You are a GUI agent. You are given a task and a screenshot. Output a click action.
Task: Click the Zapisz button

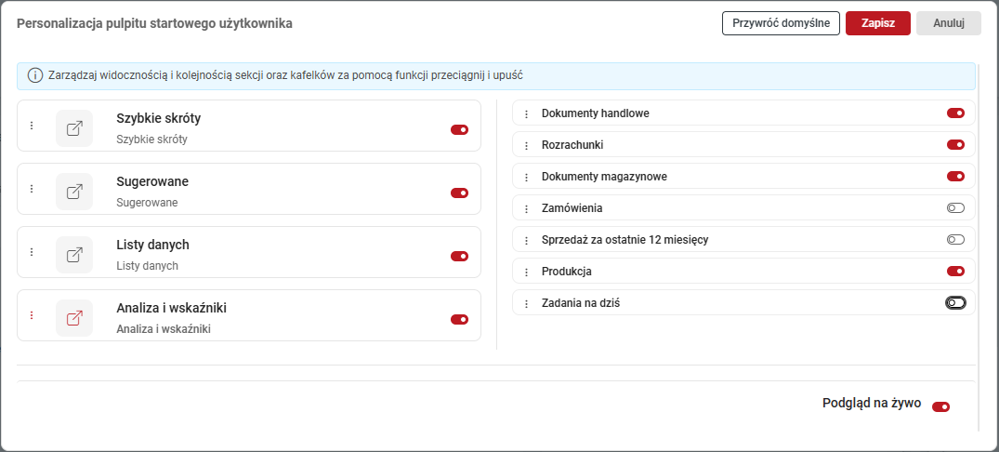(x=877, y=23)
